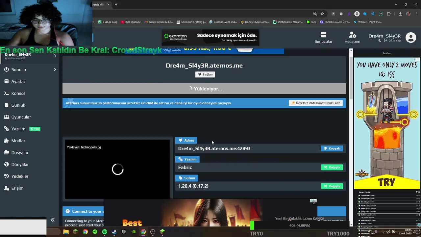Open the Minecraft Crafting bookmark
421x237 pixels.
tap(191, 22)
